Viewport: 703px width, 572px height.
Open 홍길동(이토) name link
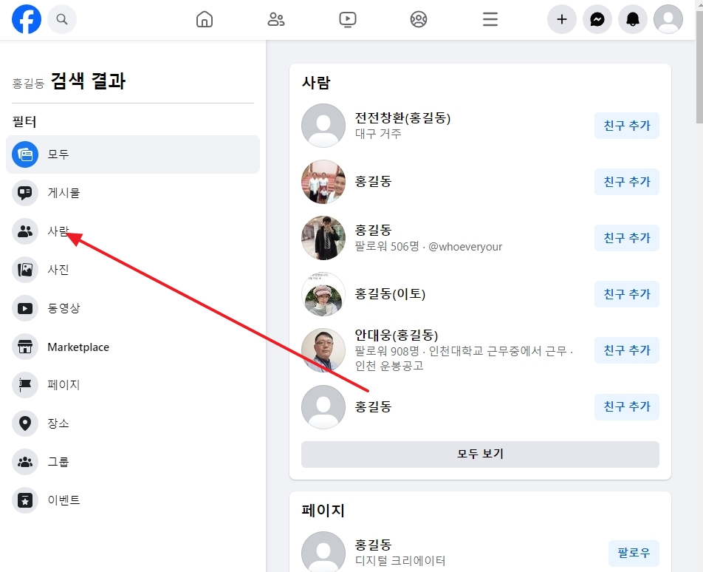390,294
